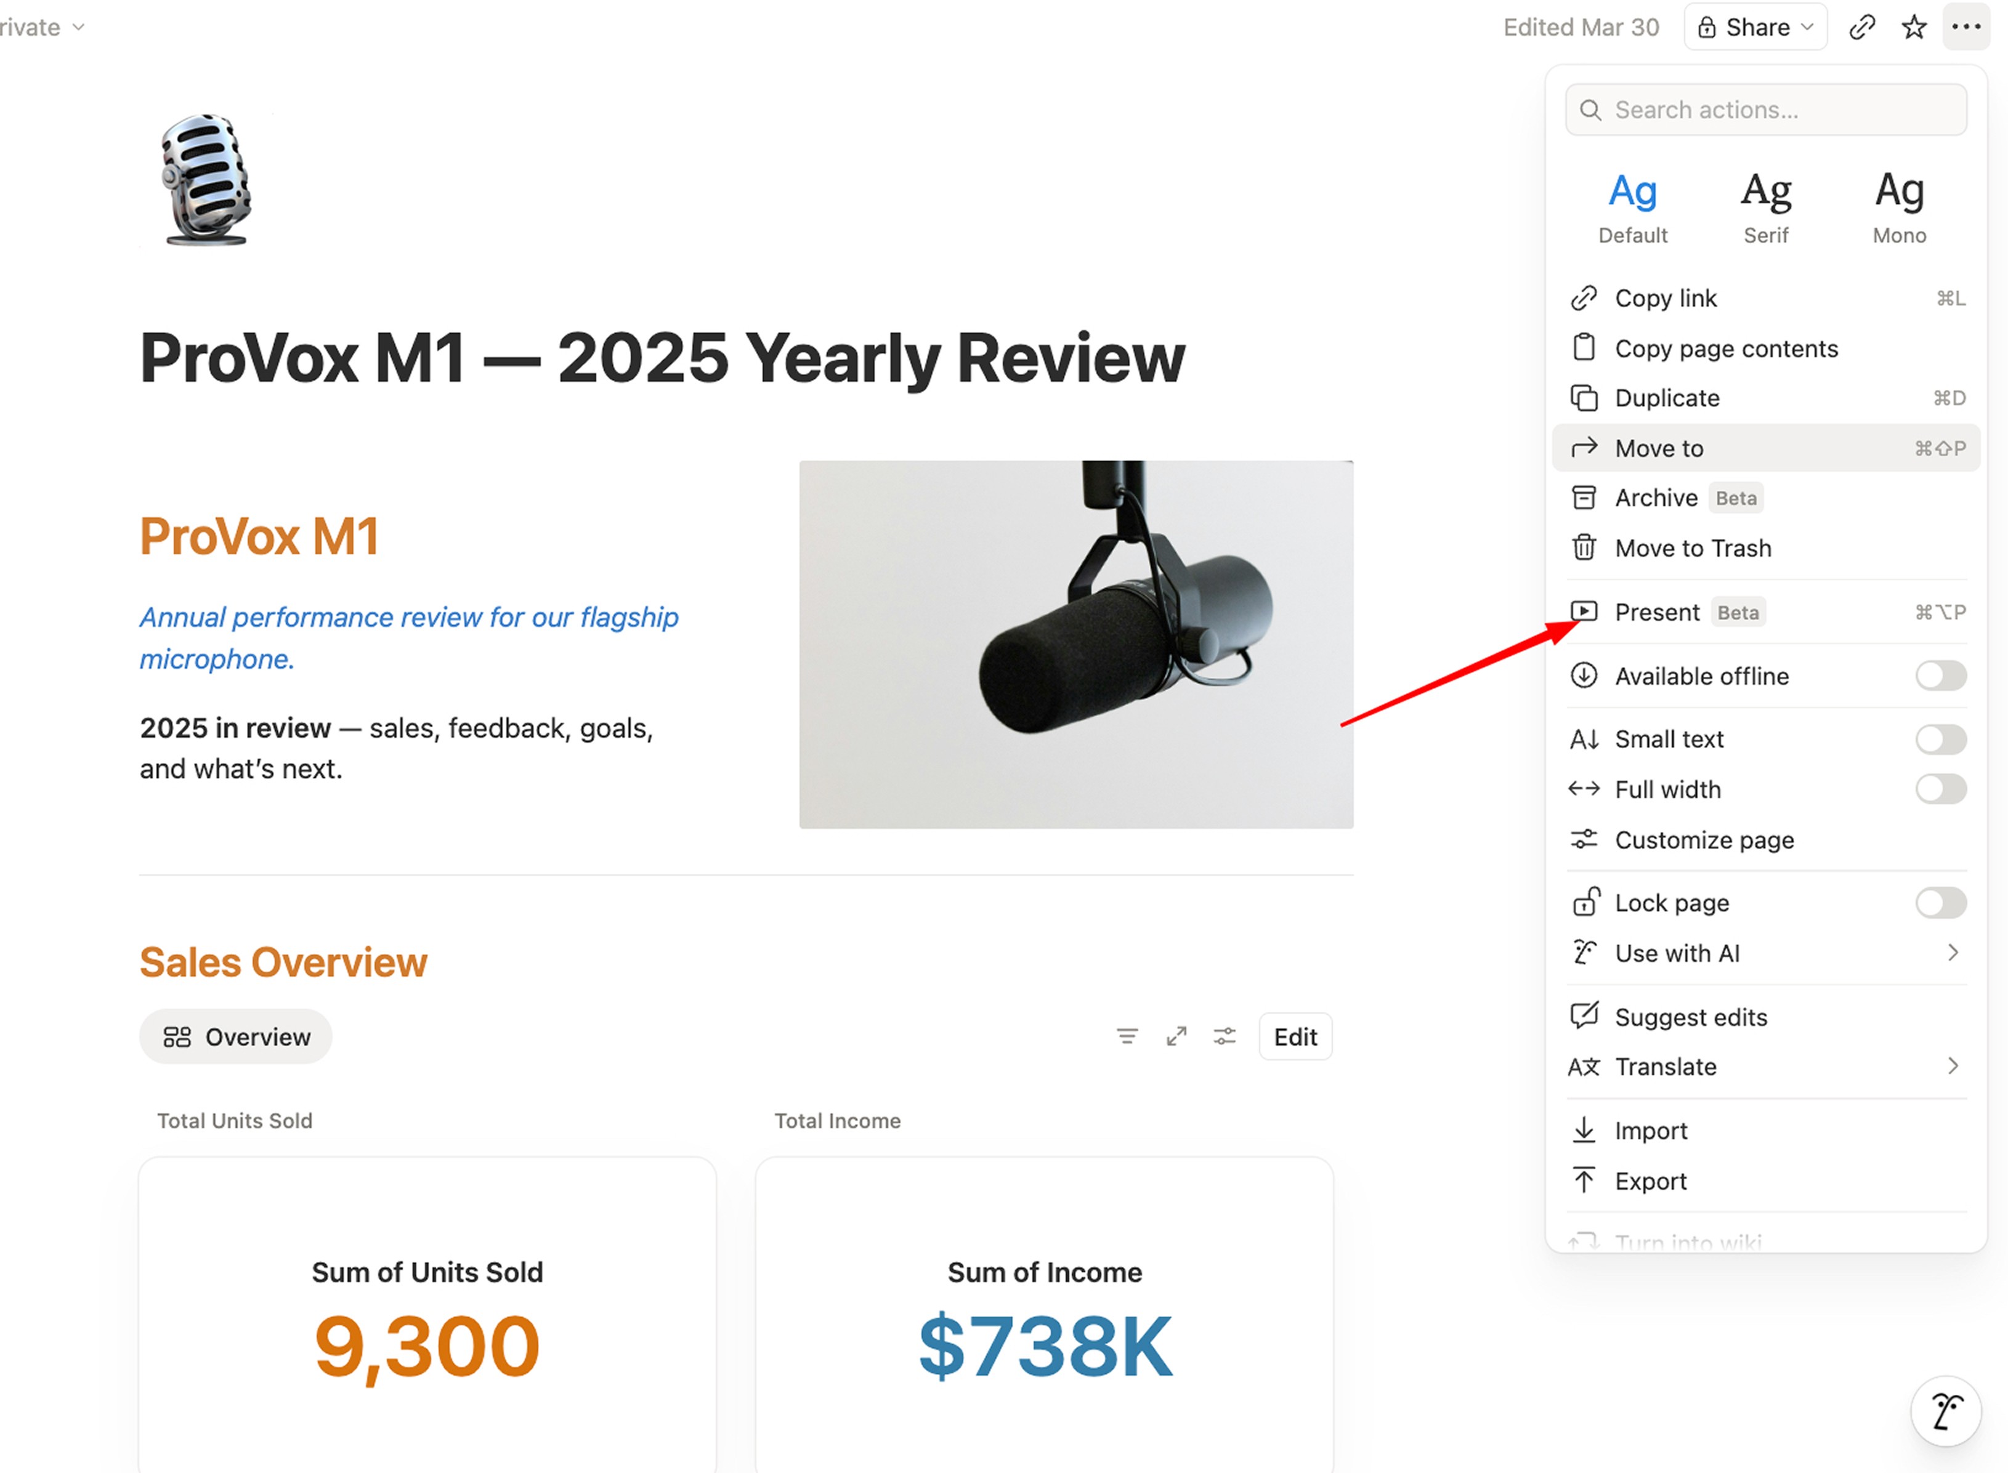Click the filter icon above Sales Overview
This screenshot has width=2008, height=1473.
coord(1126,1036)
